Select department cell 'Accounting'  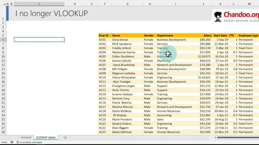coord(175,115)
